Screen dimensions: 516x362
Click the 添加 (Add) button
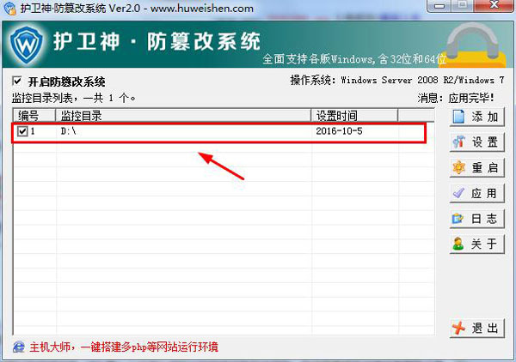click(476, 117)
